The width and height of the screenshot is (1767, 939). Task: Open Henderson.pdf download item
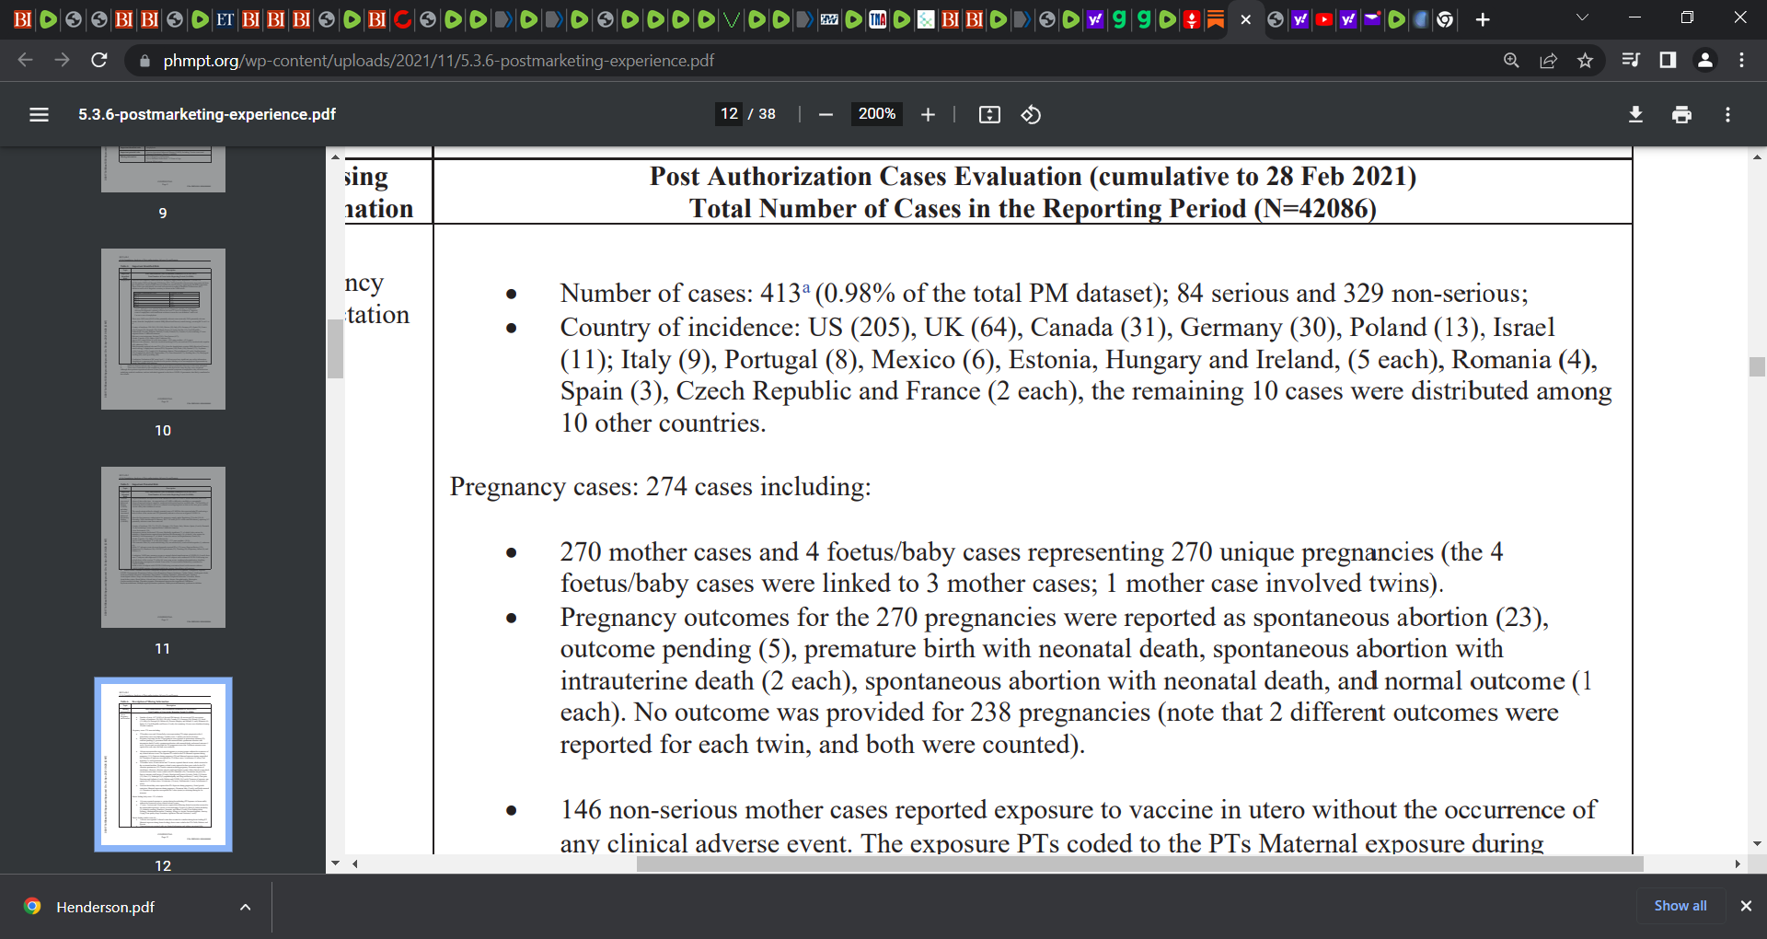point(105,907)
